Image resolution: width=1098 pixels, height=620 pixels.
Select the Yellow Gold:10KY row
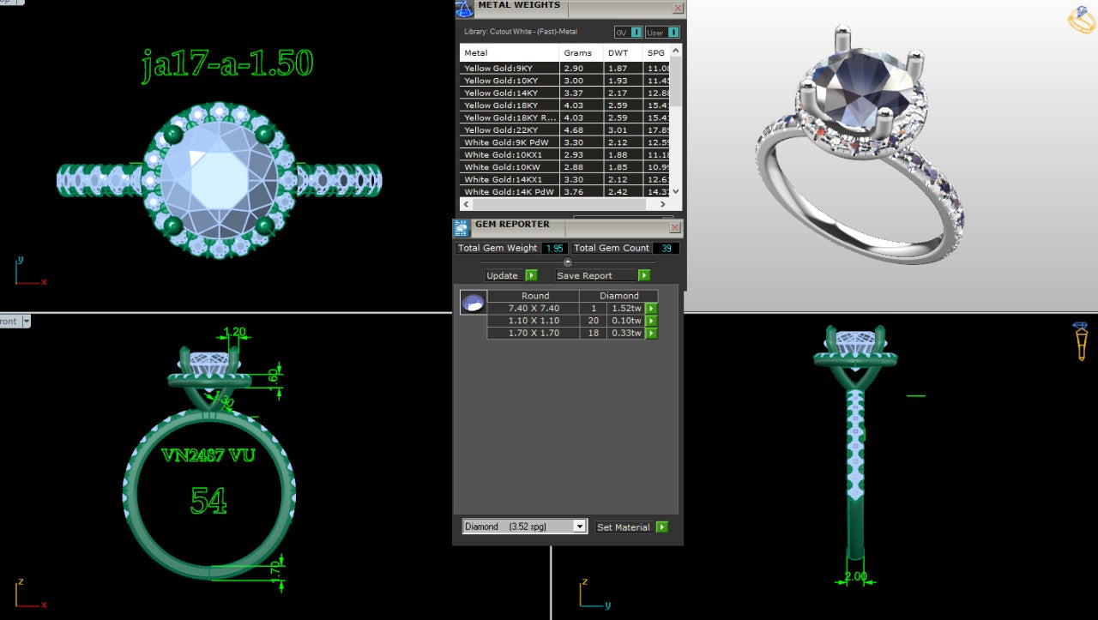[x=564, y=80]
